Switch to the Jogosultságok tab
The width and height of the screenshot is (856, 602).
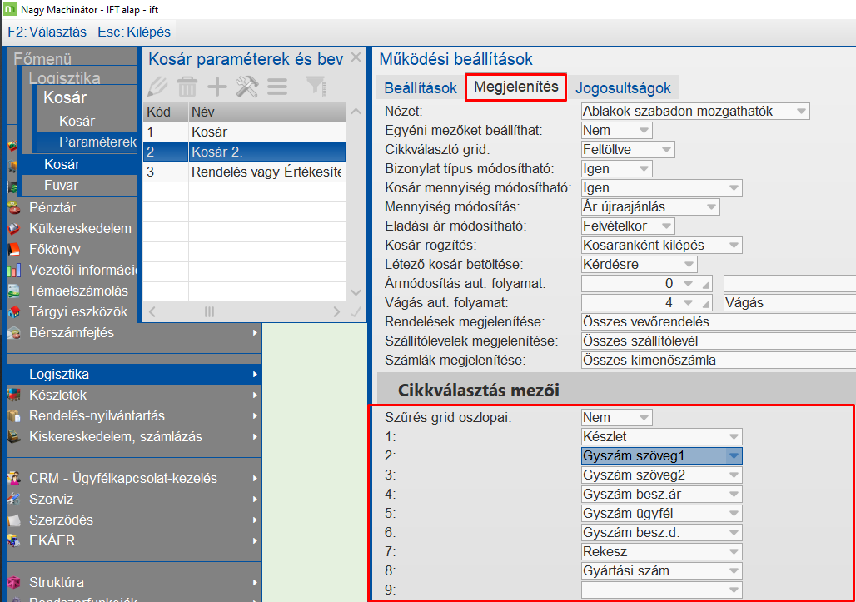click(x=623, y=88)
